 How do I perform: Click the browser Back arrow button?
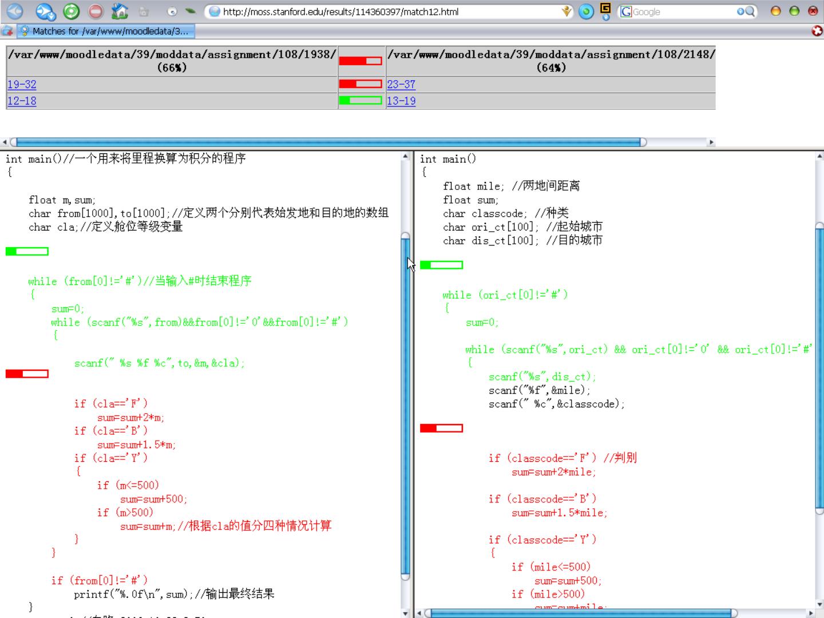(14, 11)
